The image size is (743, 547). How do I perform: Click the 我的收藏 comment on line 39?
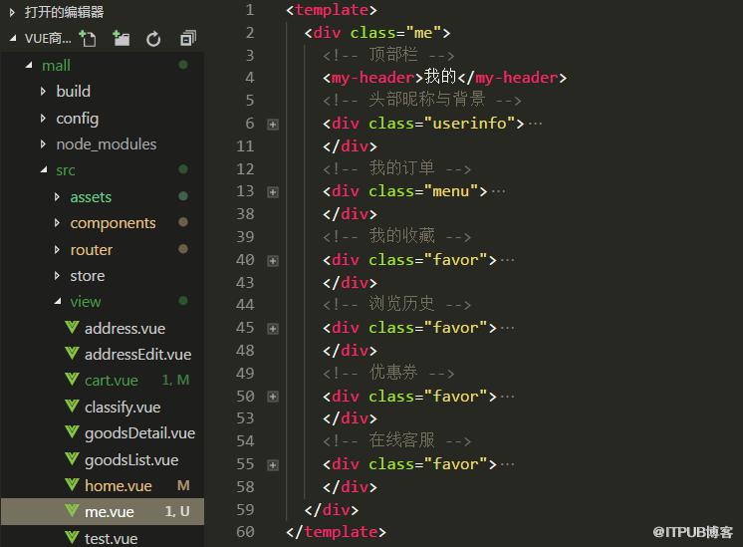[x=396, y=236]
